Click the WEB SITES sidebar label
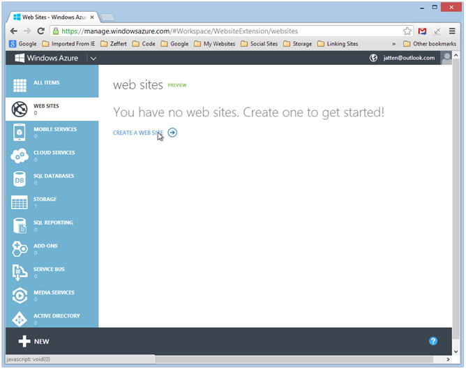 point(46,106)
